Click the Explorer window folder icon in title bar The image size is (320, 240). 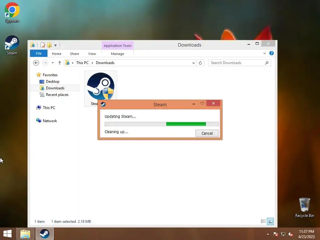(x=32, y=45)
